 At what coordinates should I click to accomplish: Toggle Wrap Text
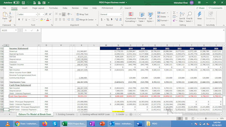pos(82,14)
